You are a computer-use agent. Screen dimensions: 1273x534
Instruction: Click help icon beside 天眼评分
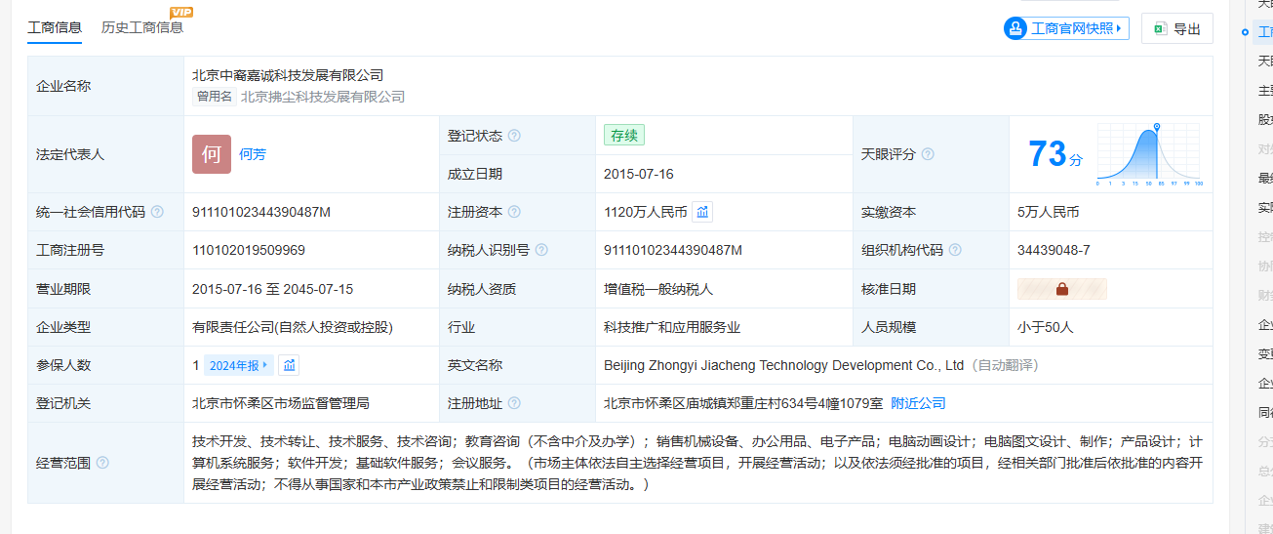tap(928, 154)
